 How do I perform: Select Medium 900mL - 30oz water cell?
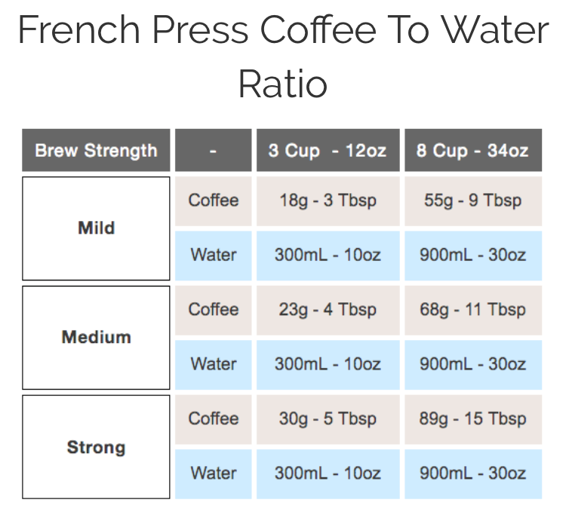pyautogui.click(x=472, y=364)
